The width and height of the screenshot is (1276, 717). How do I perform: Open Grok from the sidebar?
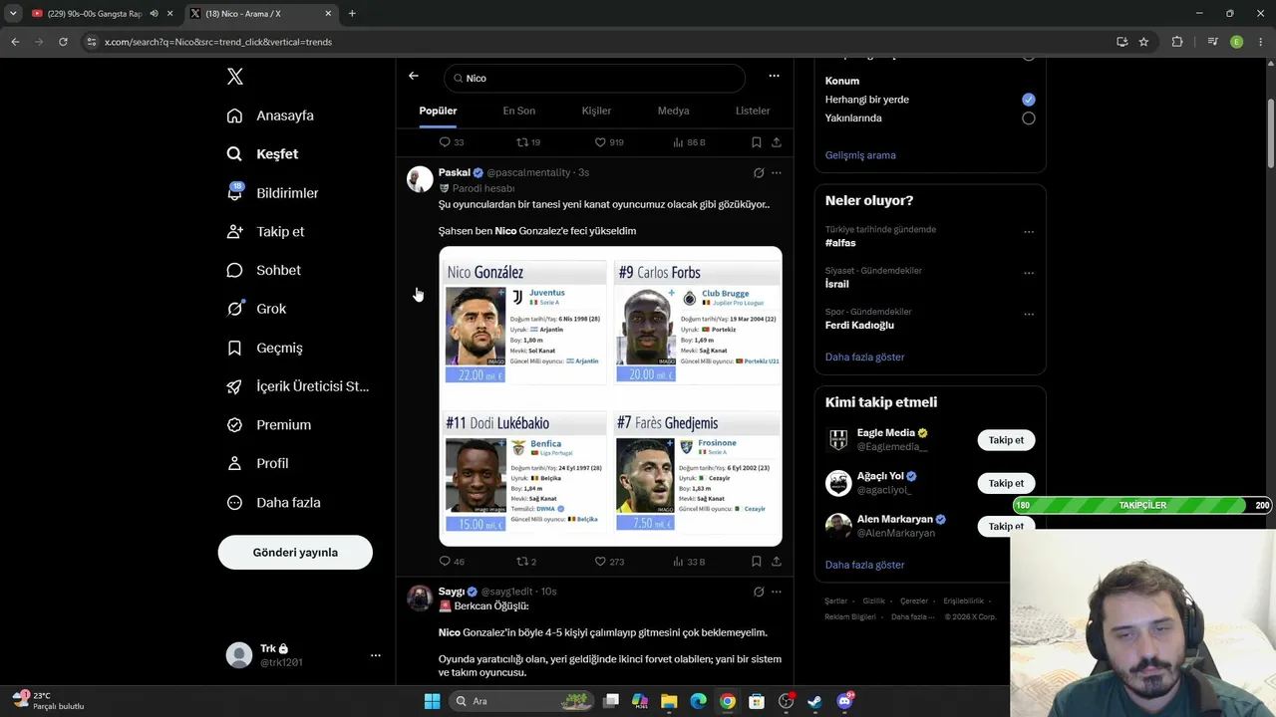click(x=256, y=309)
